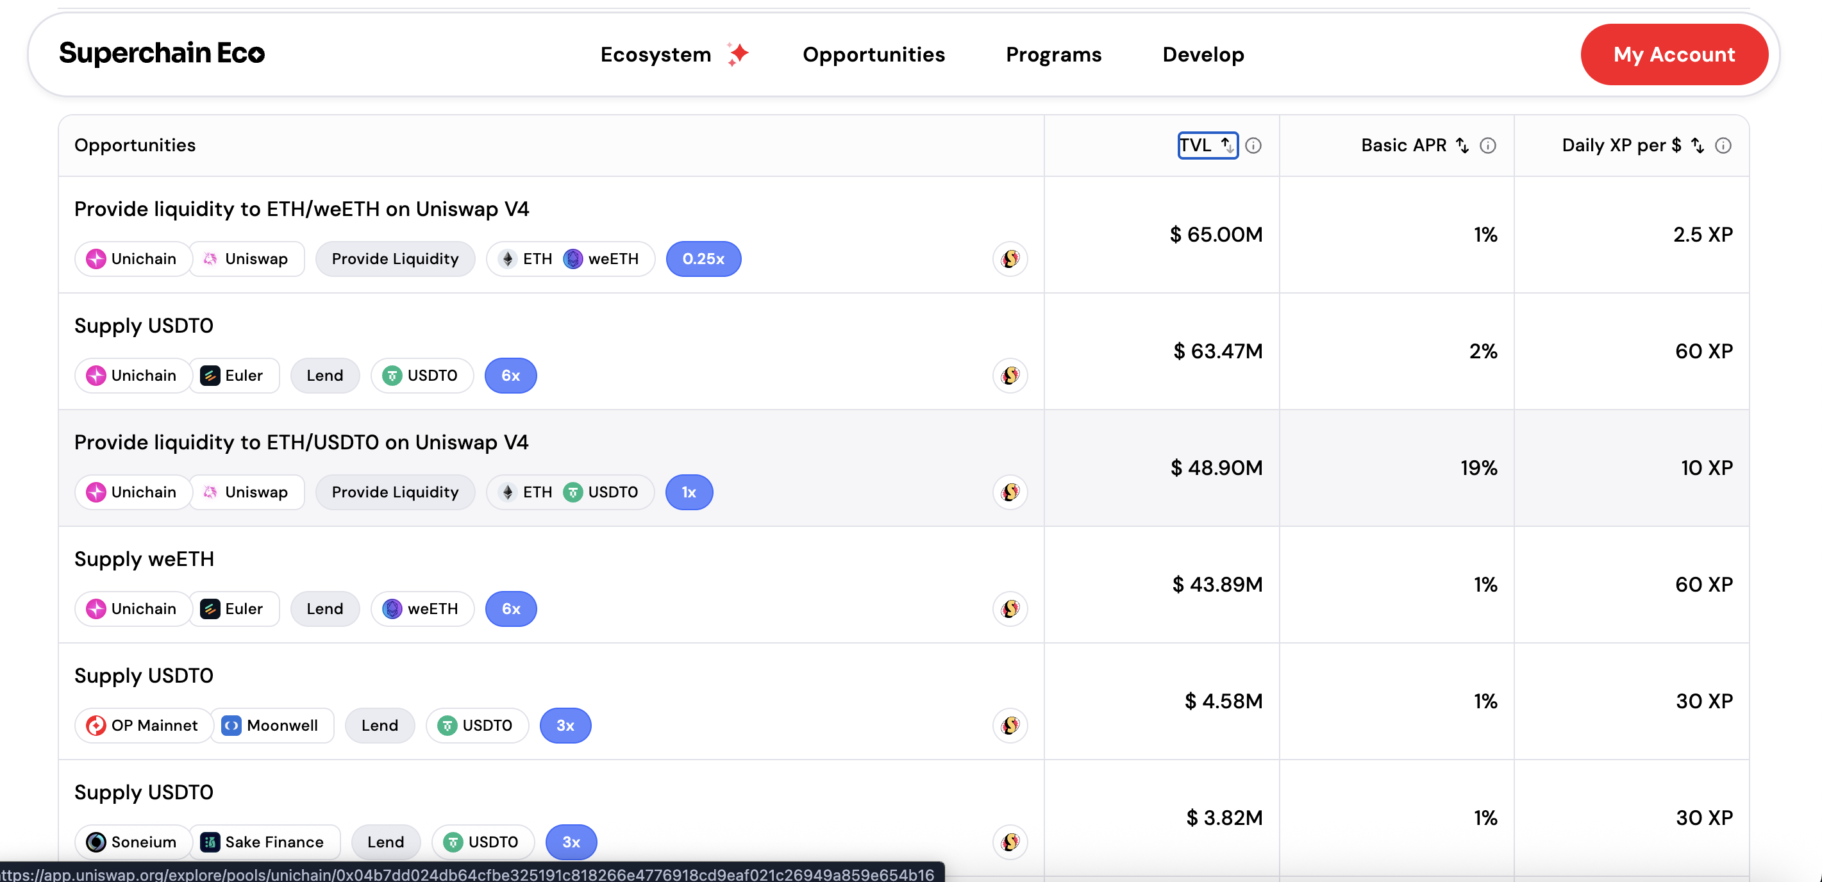Image resolution: width=1822 pixels, height=882 pixels.
Task: Click the round program icon in $4.58M row
Action: tap(1009, 726)
